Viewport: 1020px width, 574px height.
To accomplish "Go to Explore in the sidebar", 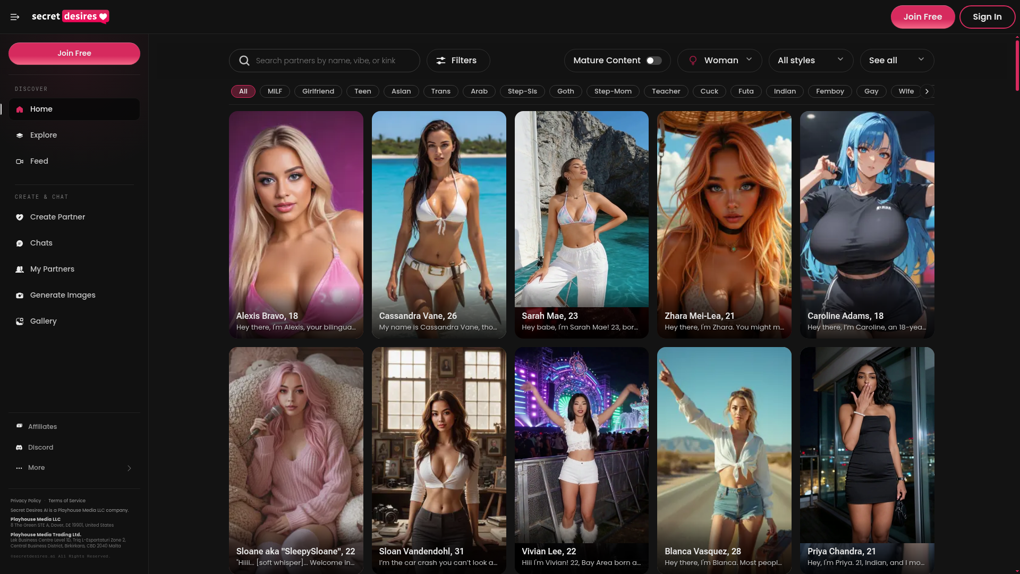I will pos(74,136).
